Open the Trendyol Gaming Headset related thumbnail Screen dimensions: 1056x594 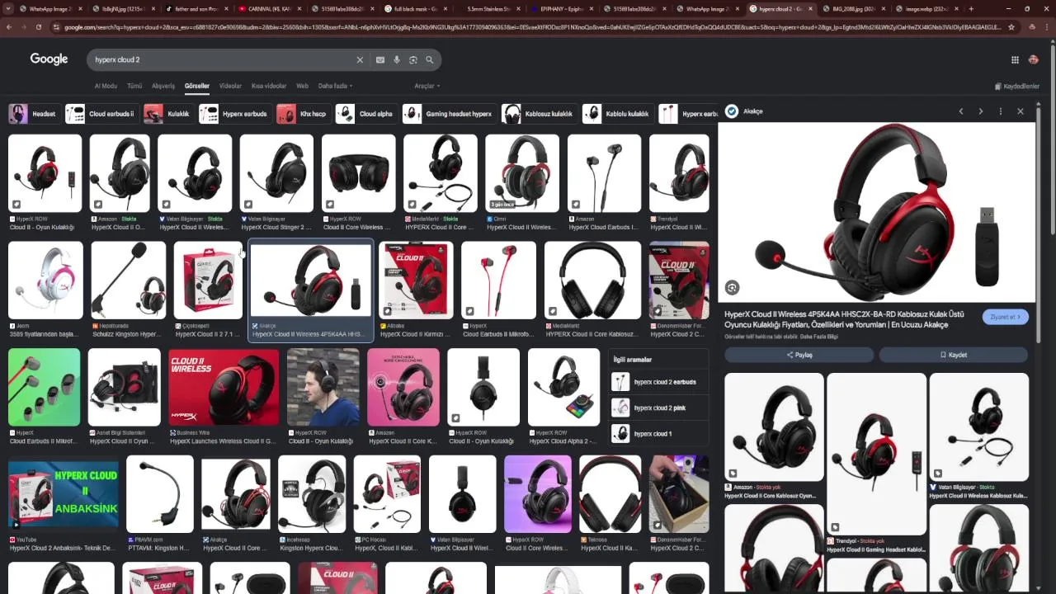click(x=876, y=454)
